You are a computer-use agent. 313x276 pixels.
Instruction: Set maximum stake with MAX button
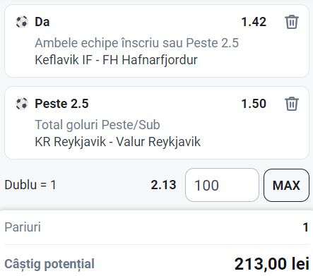pos(286,185)
